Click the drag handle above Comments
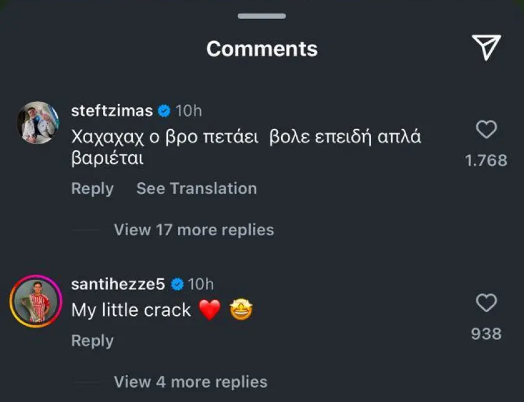The width and height of the screenshot is (524, 402). click(262, 16)
